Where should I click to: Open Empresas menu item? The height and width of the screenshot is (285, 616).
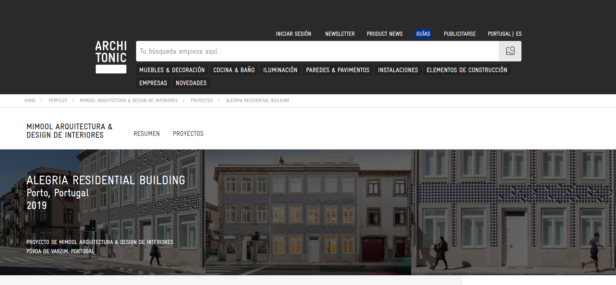coord(153,83)
